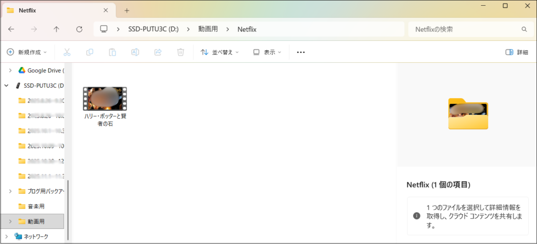The image size is (537, 244).
Task: Select 音楽用 folder in sidebar
Action: tap(31, 206)
